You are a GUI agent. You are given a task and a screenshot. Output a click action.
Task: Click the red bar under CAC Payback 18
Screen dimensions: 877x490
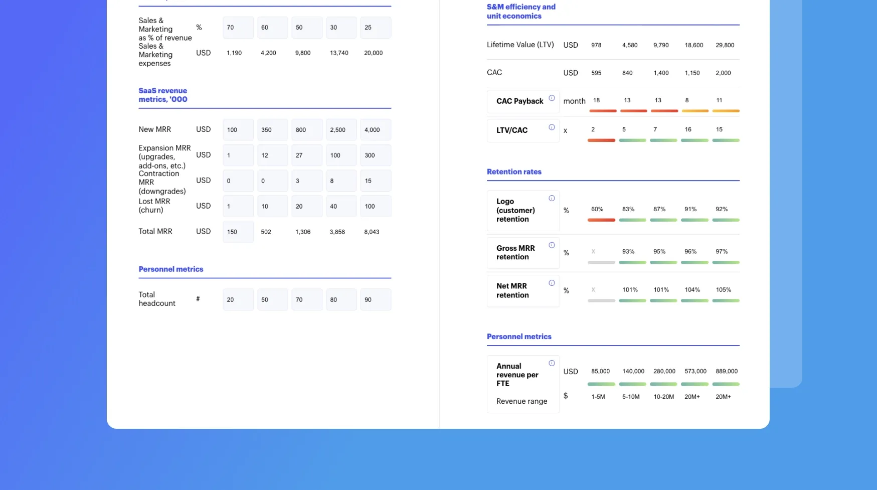click(x=603, y=111)
